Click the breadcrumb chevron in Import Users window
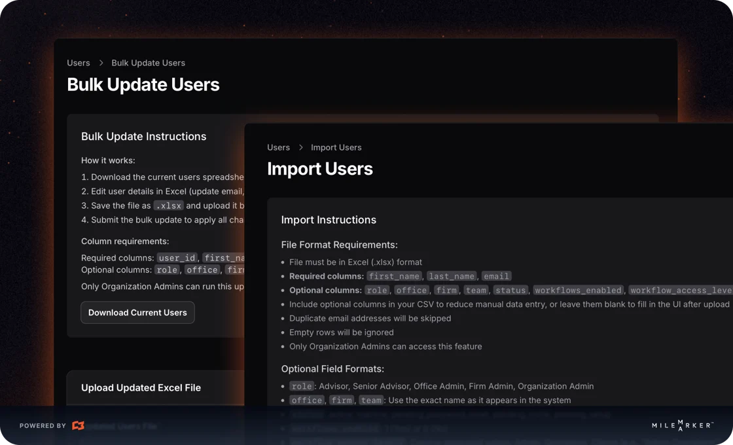 [x=300, y=147]
